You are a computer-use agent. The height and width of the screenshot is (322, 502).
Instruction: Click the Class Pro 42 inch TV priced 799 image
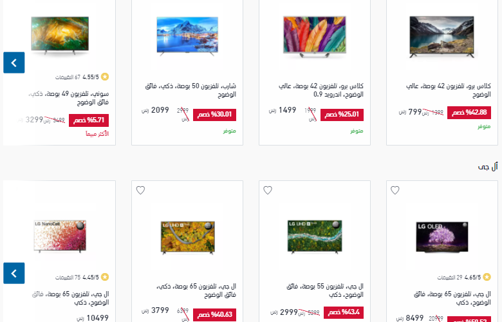pos(442,37)
